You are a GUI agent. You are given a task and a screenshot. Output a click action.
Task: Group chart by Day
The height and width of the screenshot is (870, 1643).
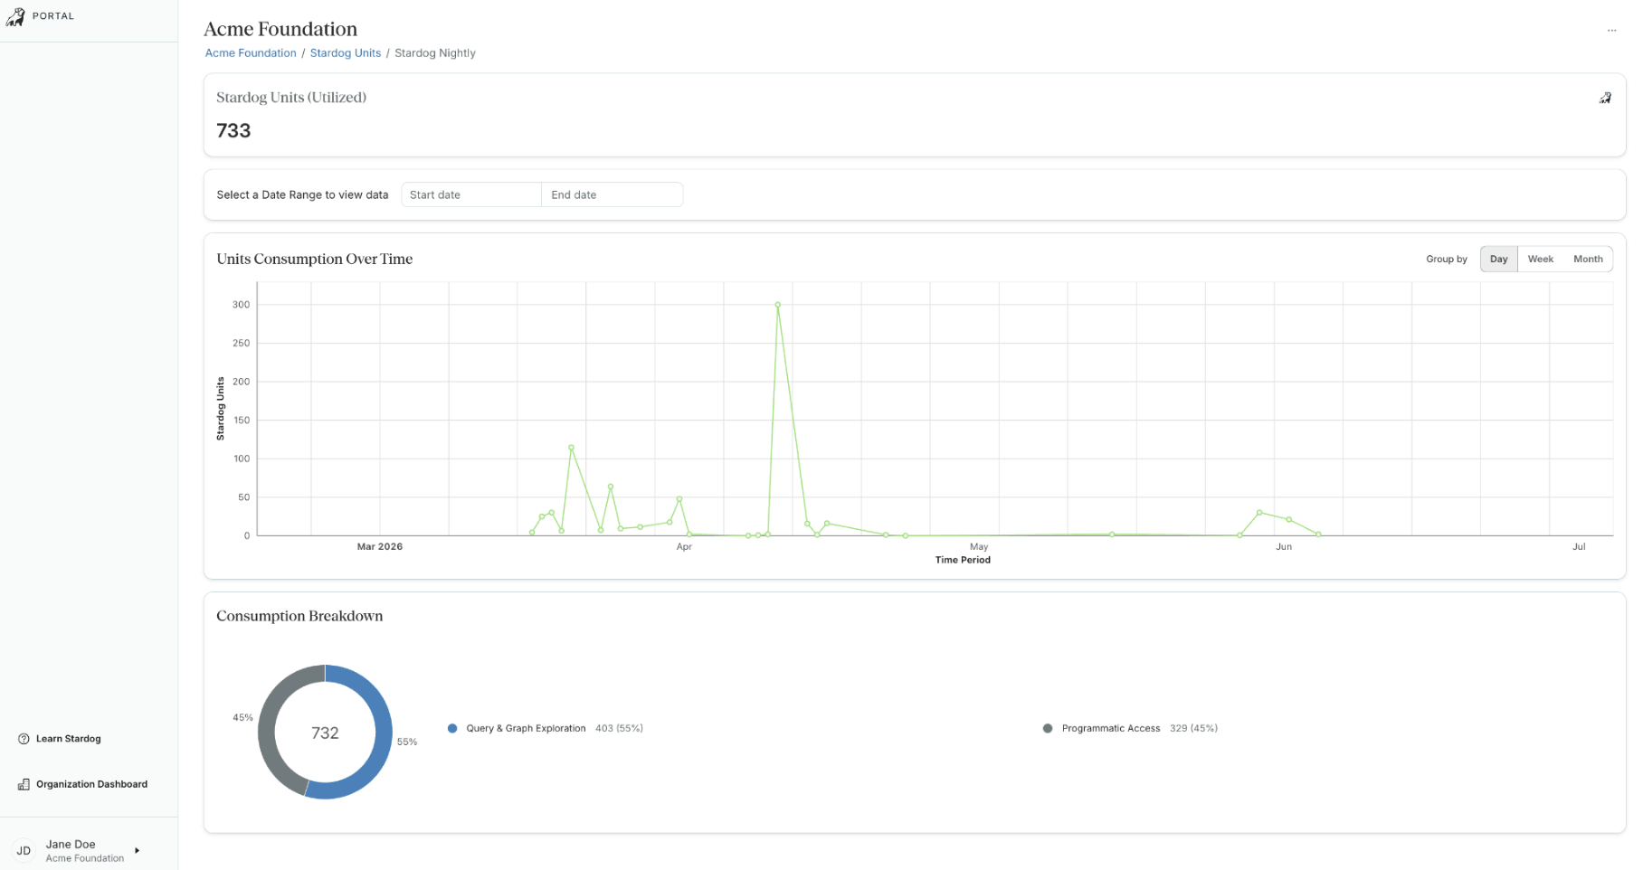[x=1498, y=259]
